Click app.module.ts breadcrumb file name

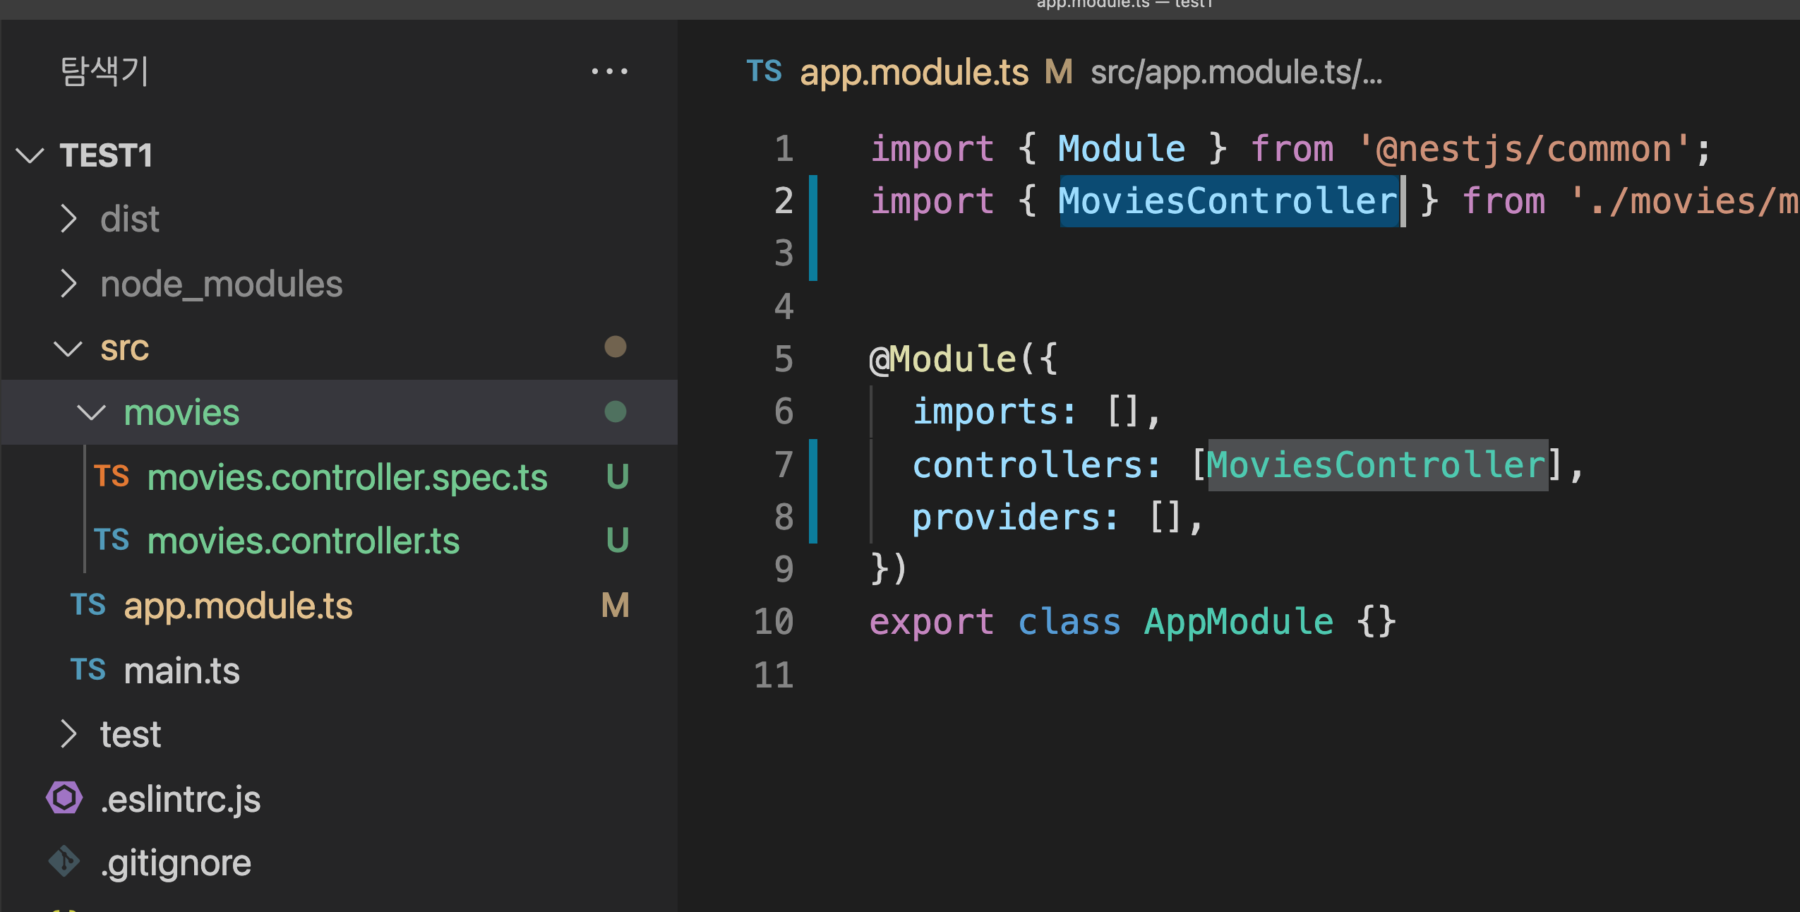(914, 72)
